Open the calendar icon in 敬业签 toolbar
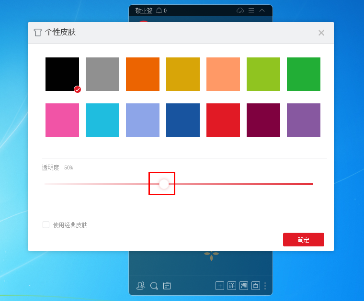This screenshot has height=301, width=364. point(167,286)
